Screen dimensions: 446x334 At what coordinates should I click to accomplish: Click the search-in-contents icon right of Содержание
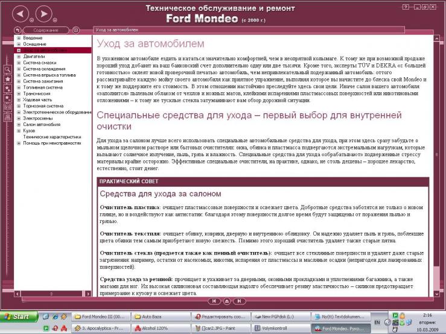75,30
